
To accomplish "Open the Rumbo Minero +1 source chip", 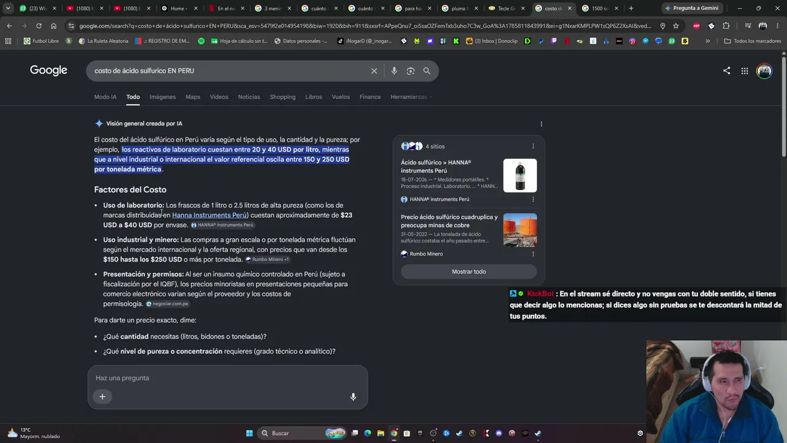I will (x=267, y=260).
